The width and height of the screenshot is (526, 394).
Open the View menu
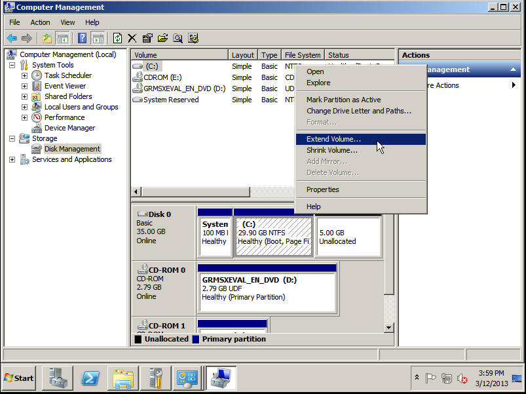[x=67, y=22]
